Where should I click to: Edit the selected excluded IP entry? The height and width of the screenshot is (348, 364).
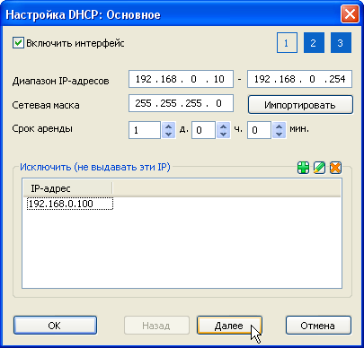[x=319, y=168]
